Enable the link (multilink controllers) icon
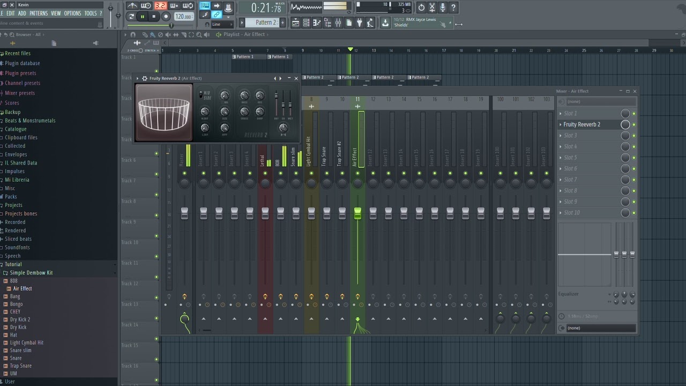This screenshot has height=386, width=686. (x=217, y=14)
